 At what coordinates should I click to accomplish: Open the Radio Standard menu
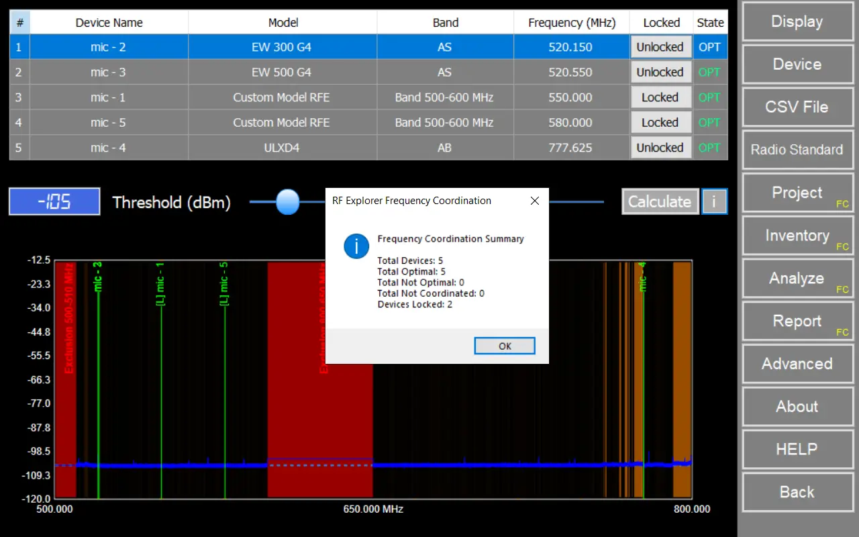click(797, 150)
